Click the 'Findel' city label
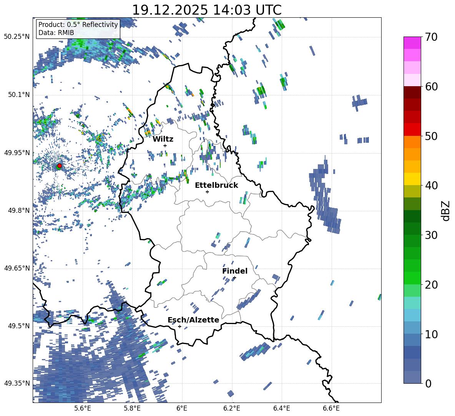 pos(235,271)
